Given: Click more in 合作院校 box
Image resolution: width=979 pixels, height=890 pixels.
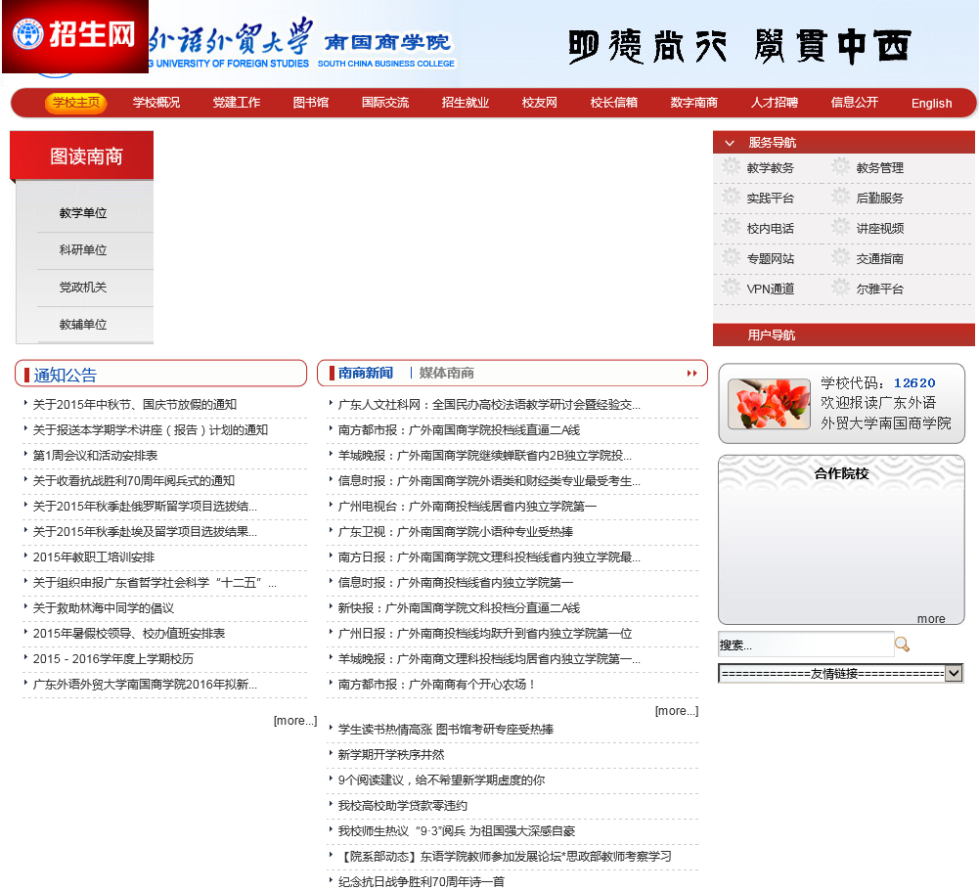Looking at the screenshot, I should point(931,618).
